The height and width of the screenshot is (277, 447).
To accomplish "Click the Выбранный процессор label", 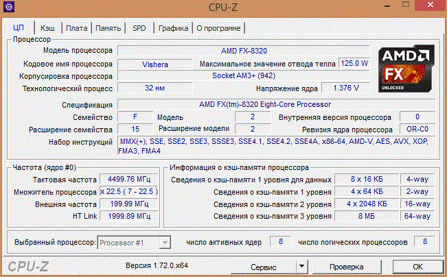I will [x=56, y=242].
